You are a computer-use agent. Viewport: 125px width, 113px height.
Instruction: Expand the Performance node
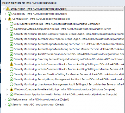[5, 99]
